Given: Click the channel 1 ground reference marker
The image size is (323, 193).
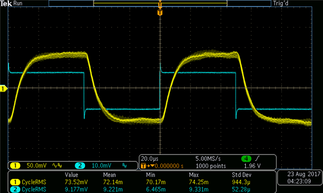Looking at the screenshot, I should 4,89.
